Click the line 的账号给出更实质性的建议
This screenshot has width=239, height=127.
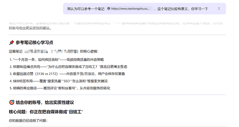(x=30, y=28)
